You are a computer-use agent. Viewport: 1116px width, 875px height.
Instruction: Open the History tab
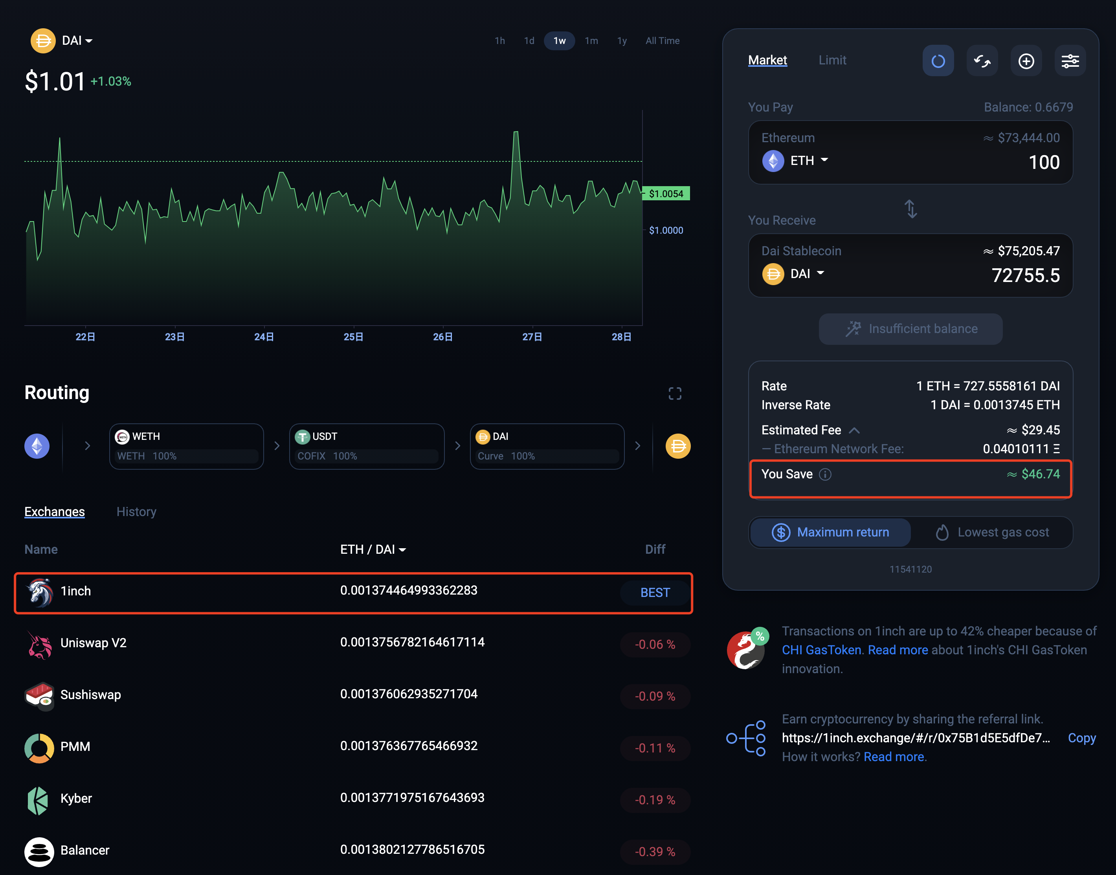coord(136,512)
